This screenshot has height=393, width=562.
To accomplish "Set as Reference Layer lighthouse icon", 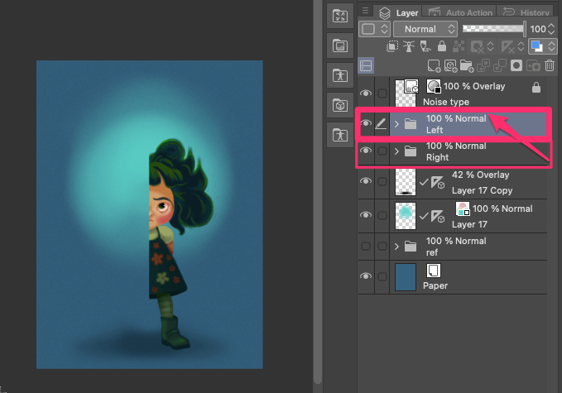I will click(x=409, y=46).
